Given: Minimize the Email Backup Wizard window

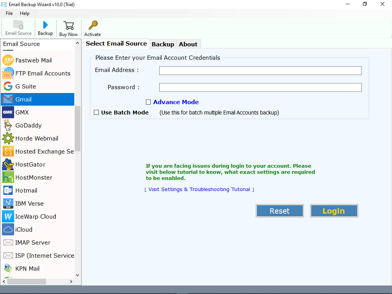Looking at the screenshot, I should [348, 4].
